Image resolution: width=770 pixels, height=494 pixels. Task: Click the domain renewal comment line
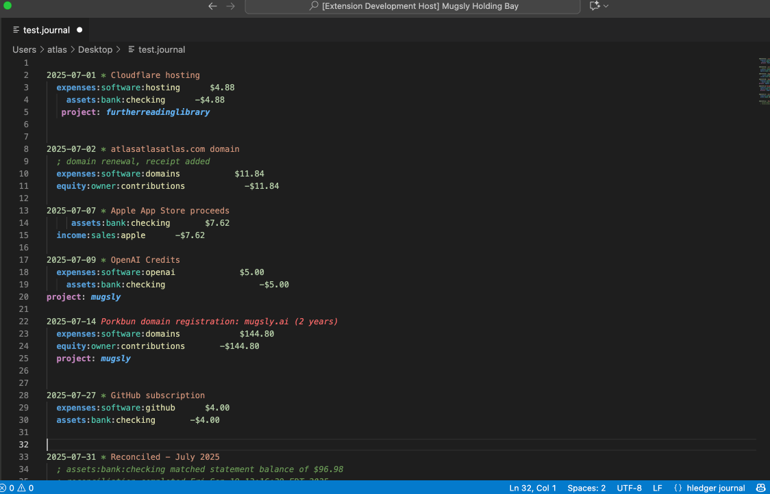(133, 161)
